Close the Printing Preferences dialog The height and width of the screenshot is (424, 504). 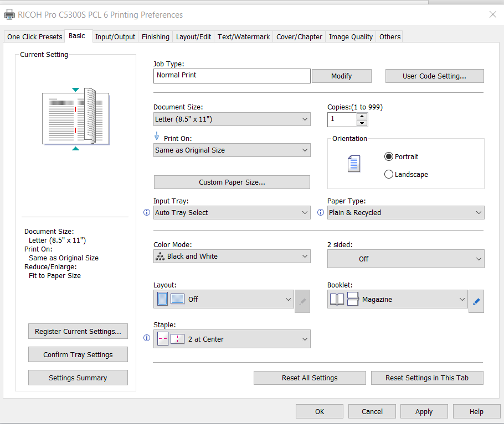[493, 14]
